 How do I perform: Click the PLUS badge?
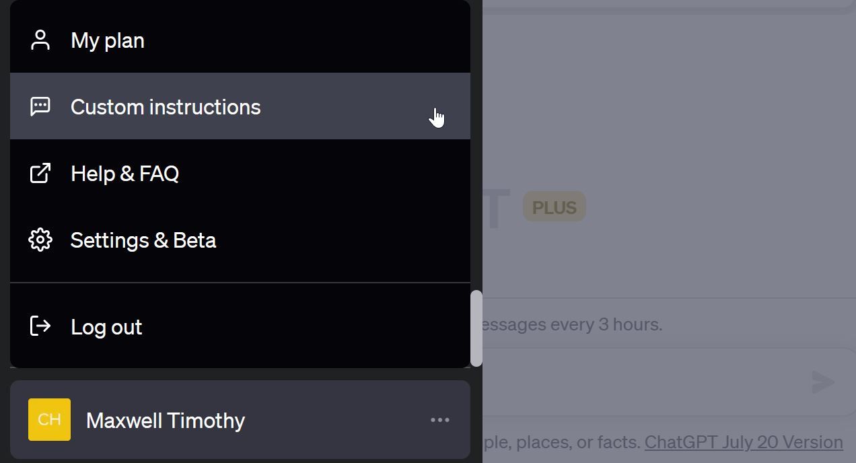click(554, 207)
